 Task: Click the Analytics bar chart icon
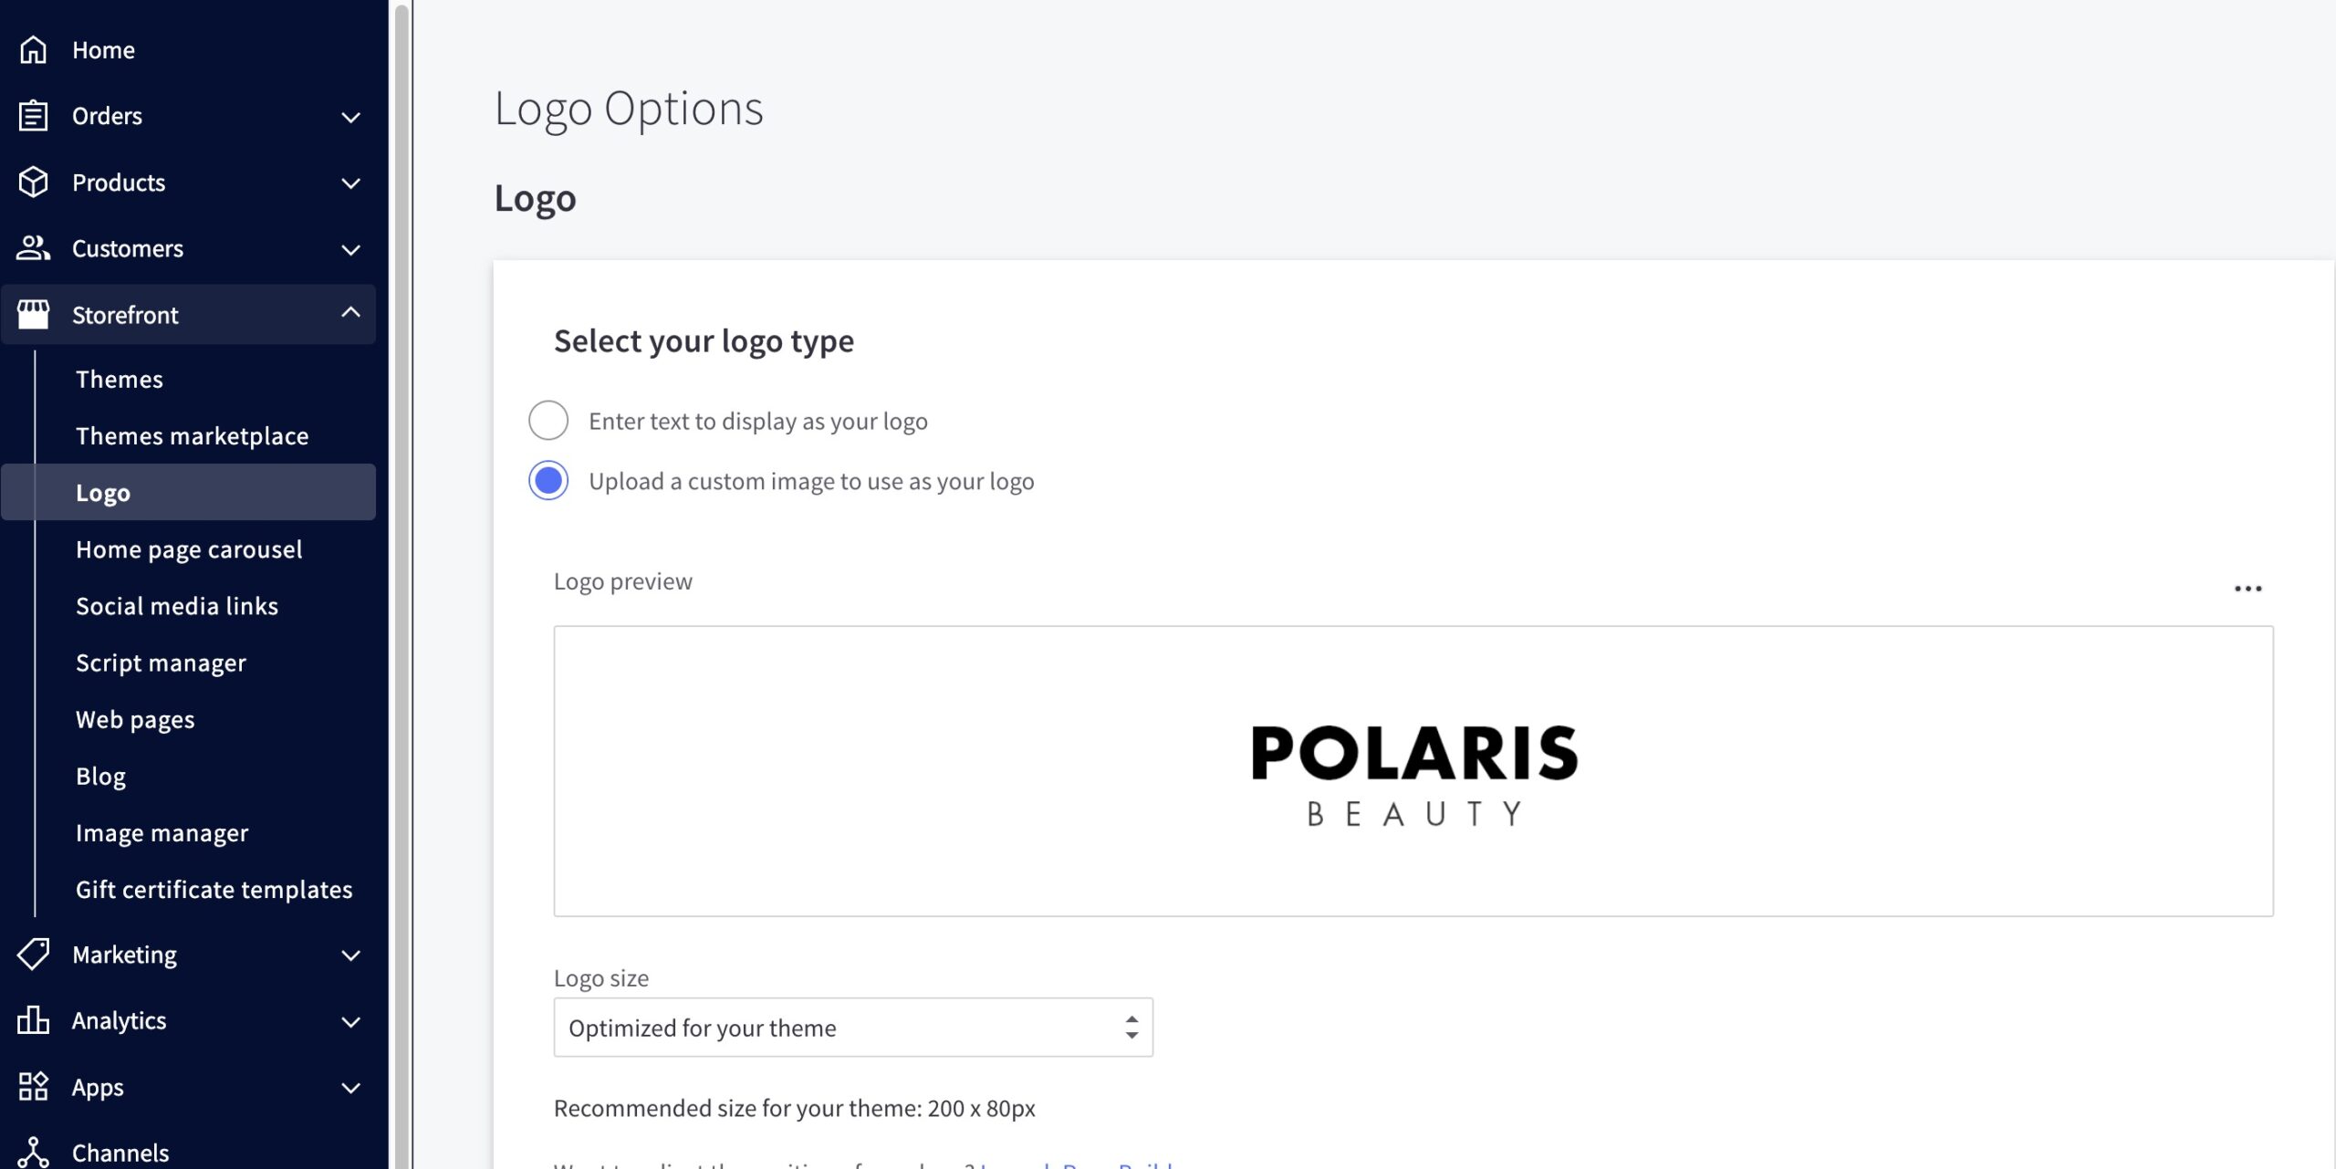pyautogui.click(x=33, y=1020)
